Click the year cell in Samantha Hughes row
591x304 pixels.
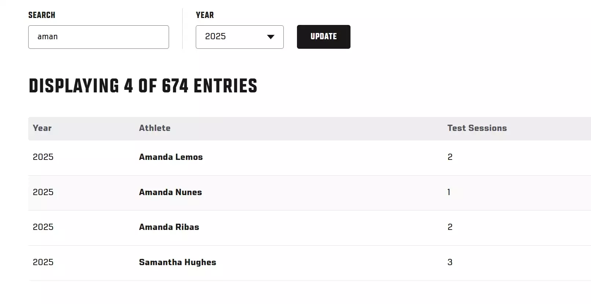43,262
